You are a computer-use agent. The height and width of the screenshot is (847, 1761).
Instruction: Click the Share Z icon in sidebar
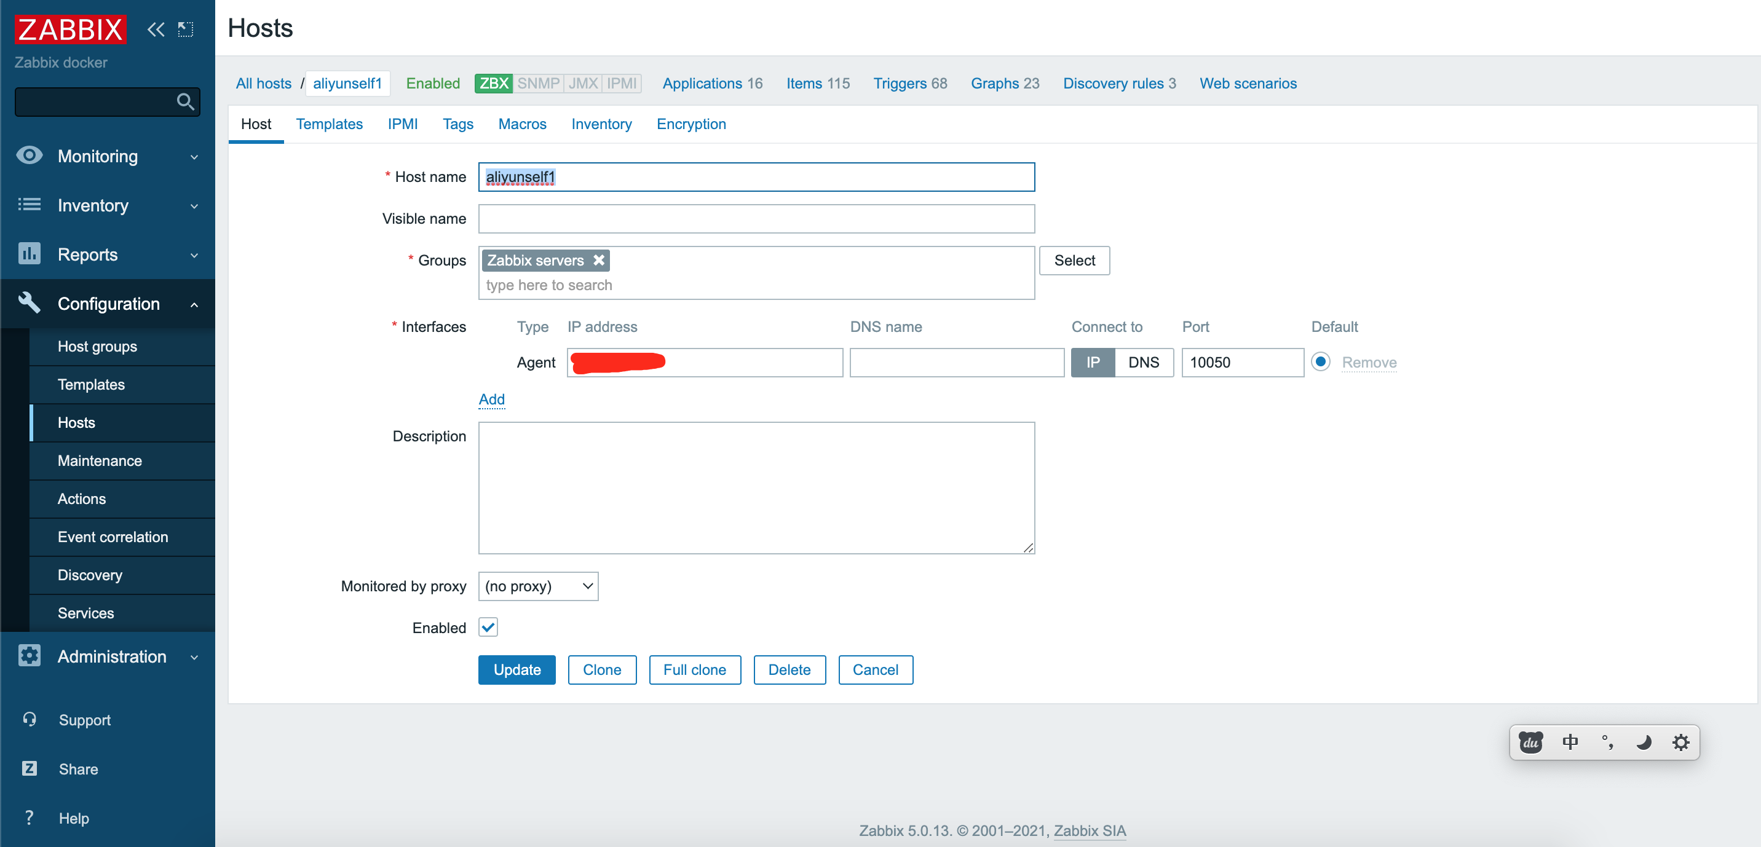tap(30, 768)
